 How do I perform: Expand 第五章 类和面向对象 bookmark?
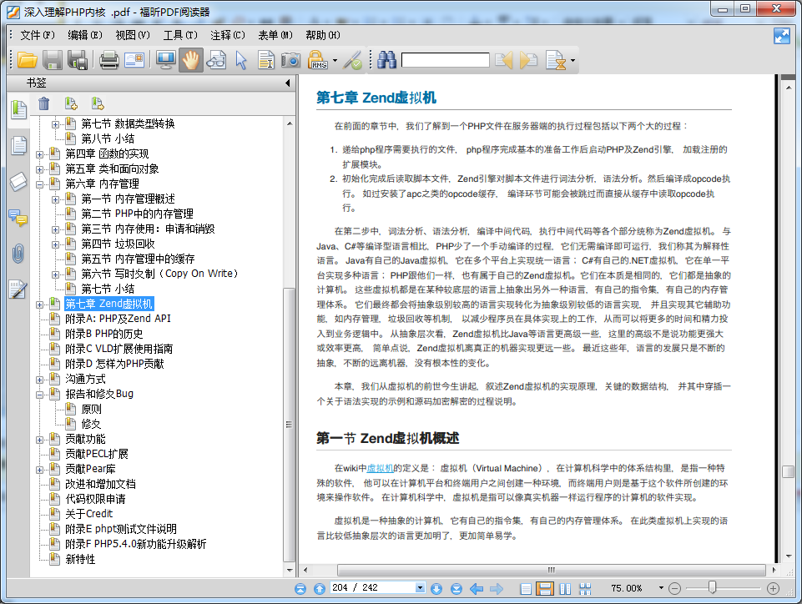click(x=39, y=169)
